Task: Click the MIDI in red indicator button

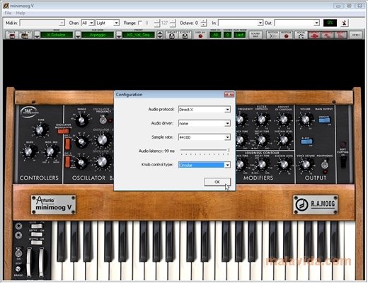Action: [200, 35]
